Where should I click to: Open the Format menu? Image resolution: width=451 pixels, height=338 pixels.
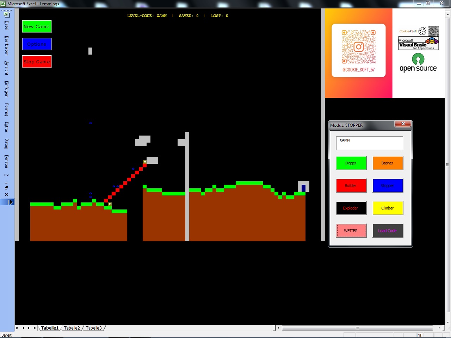pos(6,110)
